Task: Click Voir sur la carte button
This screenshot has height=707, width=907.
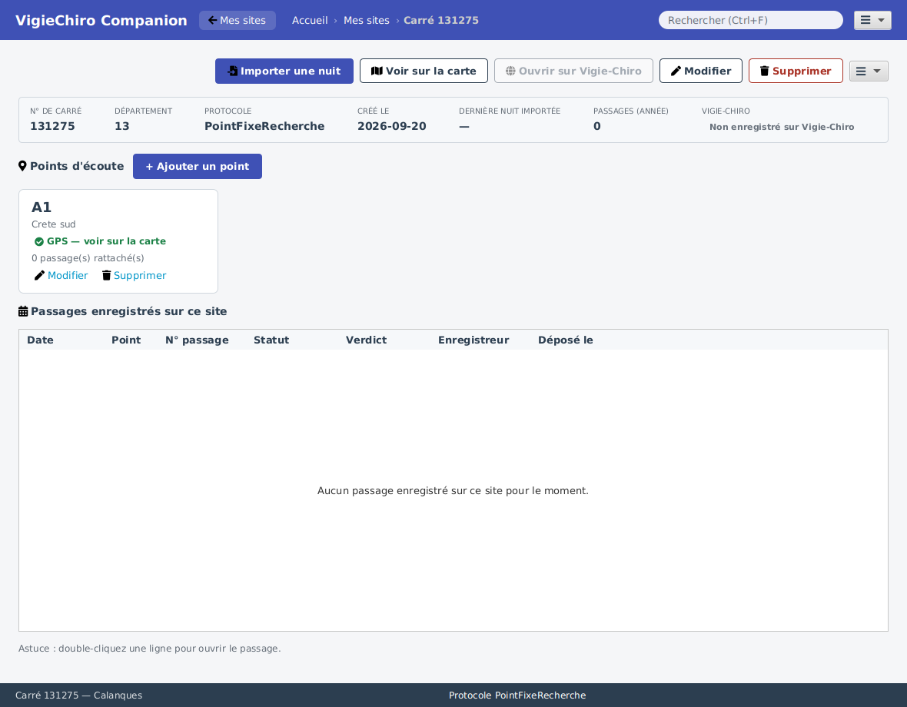Action: (x=424, y=71)
